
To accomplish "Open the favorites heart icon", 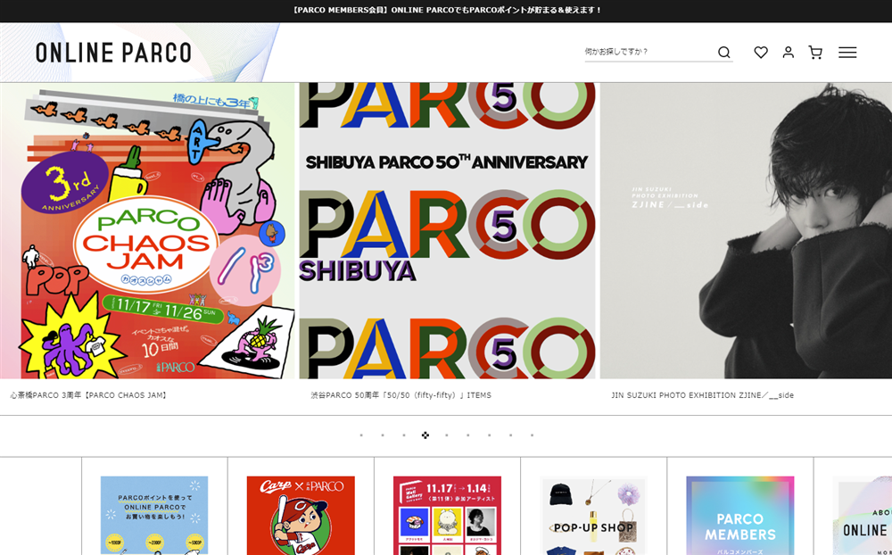I will click(761, 53).
